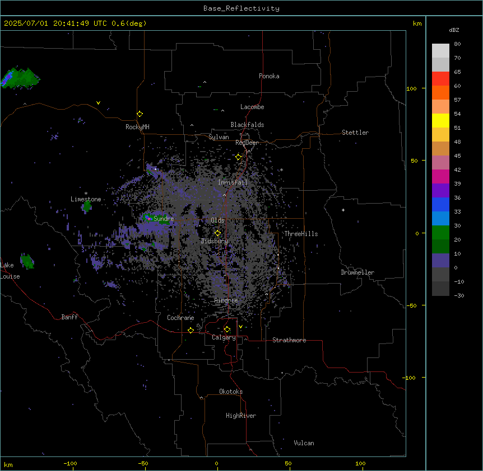The width and height of the screenshot is (483, 471).
Task: Click the Sundre city label
Action: [164, 219]
